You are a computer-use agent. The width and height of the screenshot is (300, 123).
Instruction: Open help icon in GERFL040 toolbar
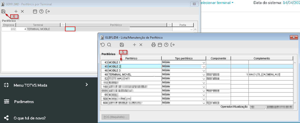(x=41, y=11)
